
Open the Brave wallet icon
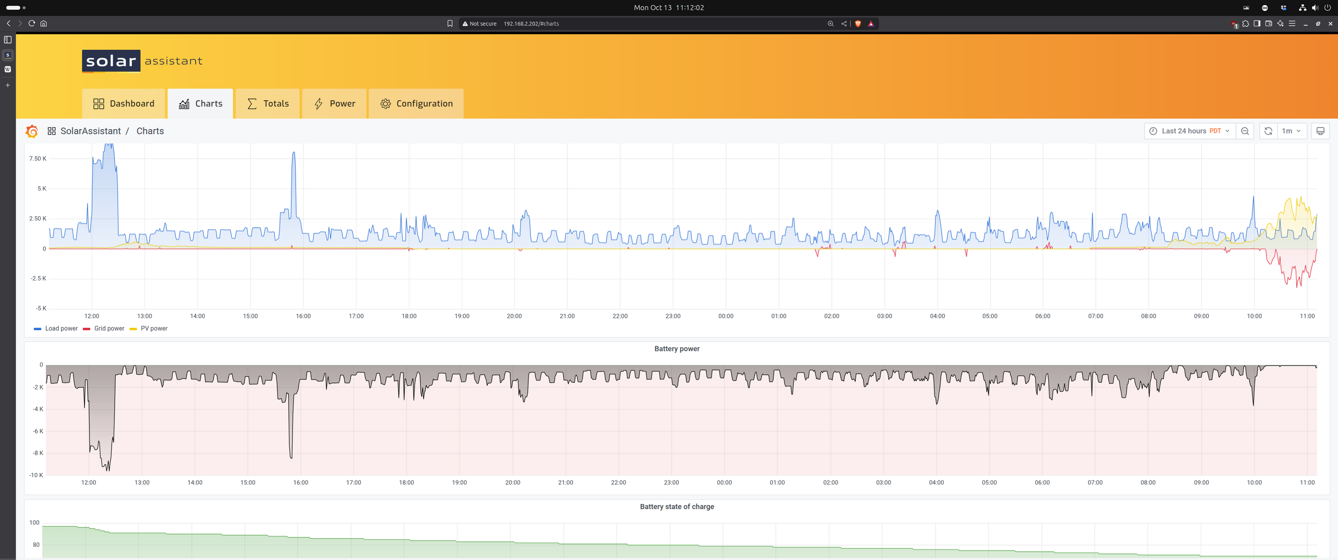1269,23
